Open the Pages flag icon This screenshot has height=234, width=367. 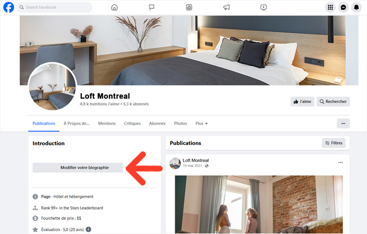152,7
